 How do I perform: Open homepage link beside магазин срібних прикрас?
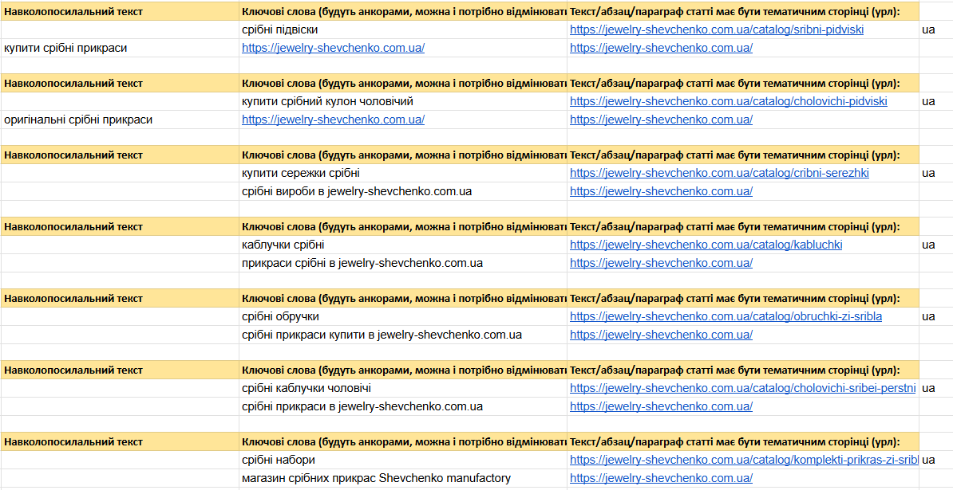click(x=661, y=479)
